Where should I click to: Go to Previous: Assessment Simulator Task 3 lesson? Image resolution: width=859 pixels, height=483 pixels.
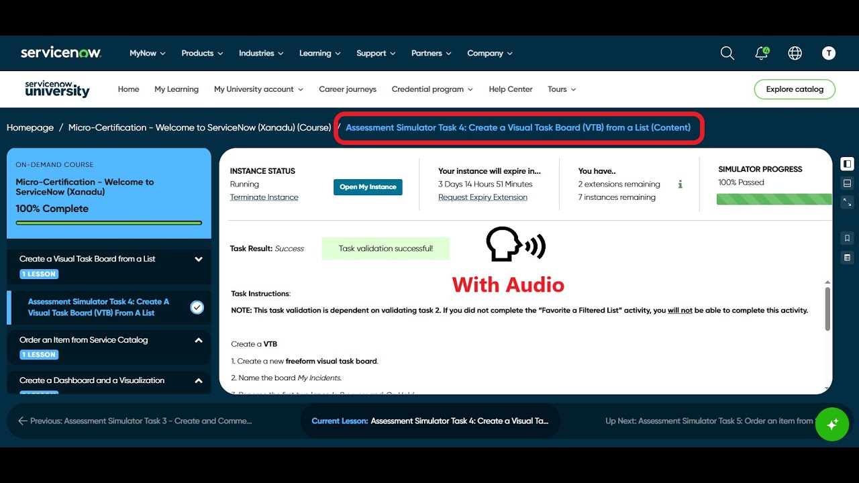click(135, 421)
